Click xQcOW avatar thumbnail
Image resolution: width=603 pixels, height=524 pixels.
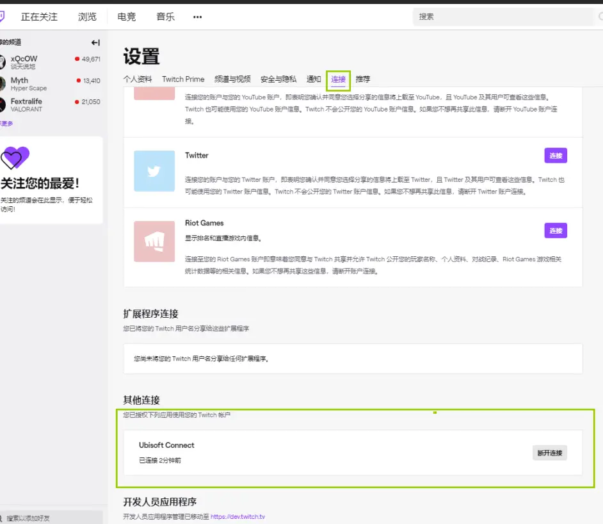pos(3,62)
